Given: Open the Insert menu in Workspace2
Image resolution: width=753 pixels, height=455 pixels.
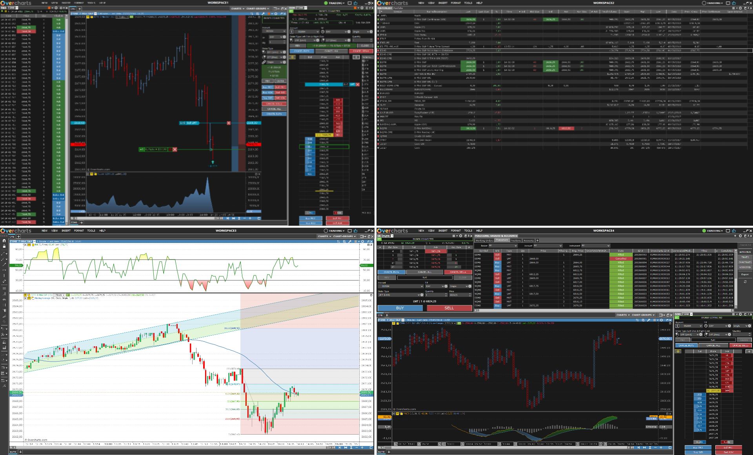Looking at the screenshot, I should (x=443, y=3).
